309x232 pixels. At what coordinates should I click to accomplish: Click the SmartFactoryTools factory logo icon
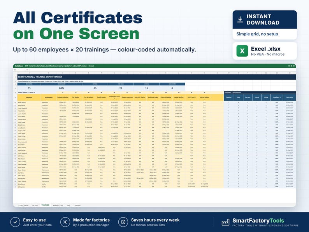(x=225, y=222)
